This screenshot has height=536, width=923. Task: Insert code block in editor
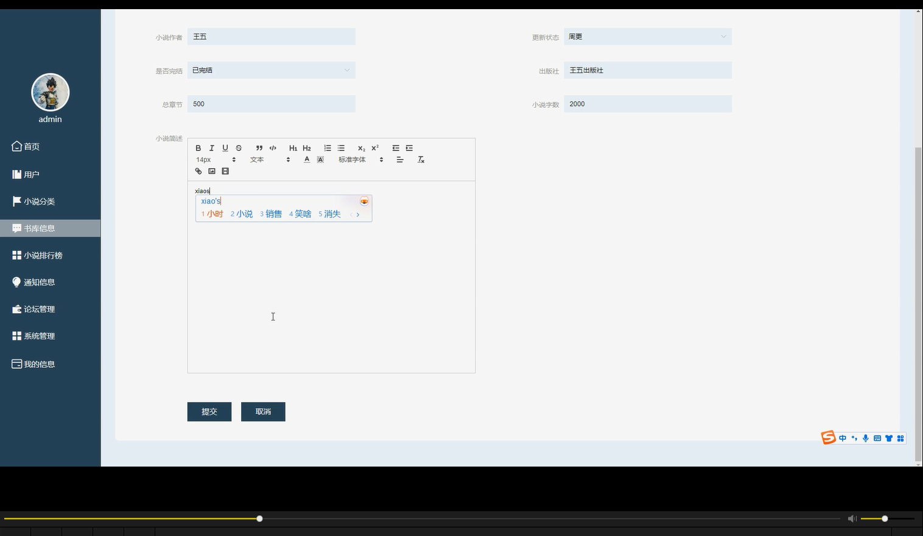tap(273, 148)
